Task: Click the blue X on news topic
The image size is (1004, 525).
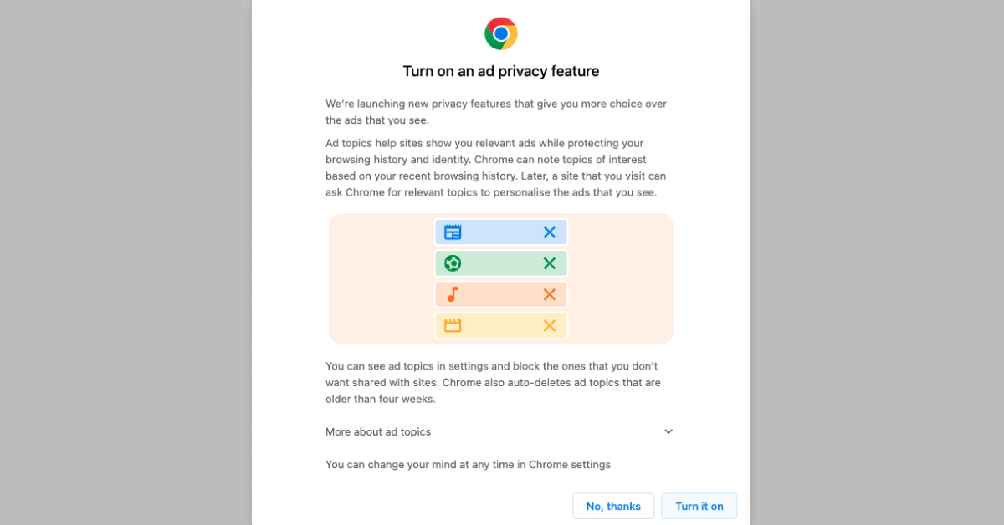Action: (550, 232)
